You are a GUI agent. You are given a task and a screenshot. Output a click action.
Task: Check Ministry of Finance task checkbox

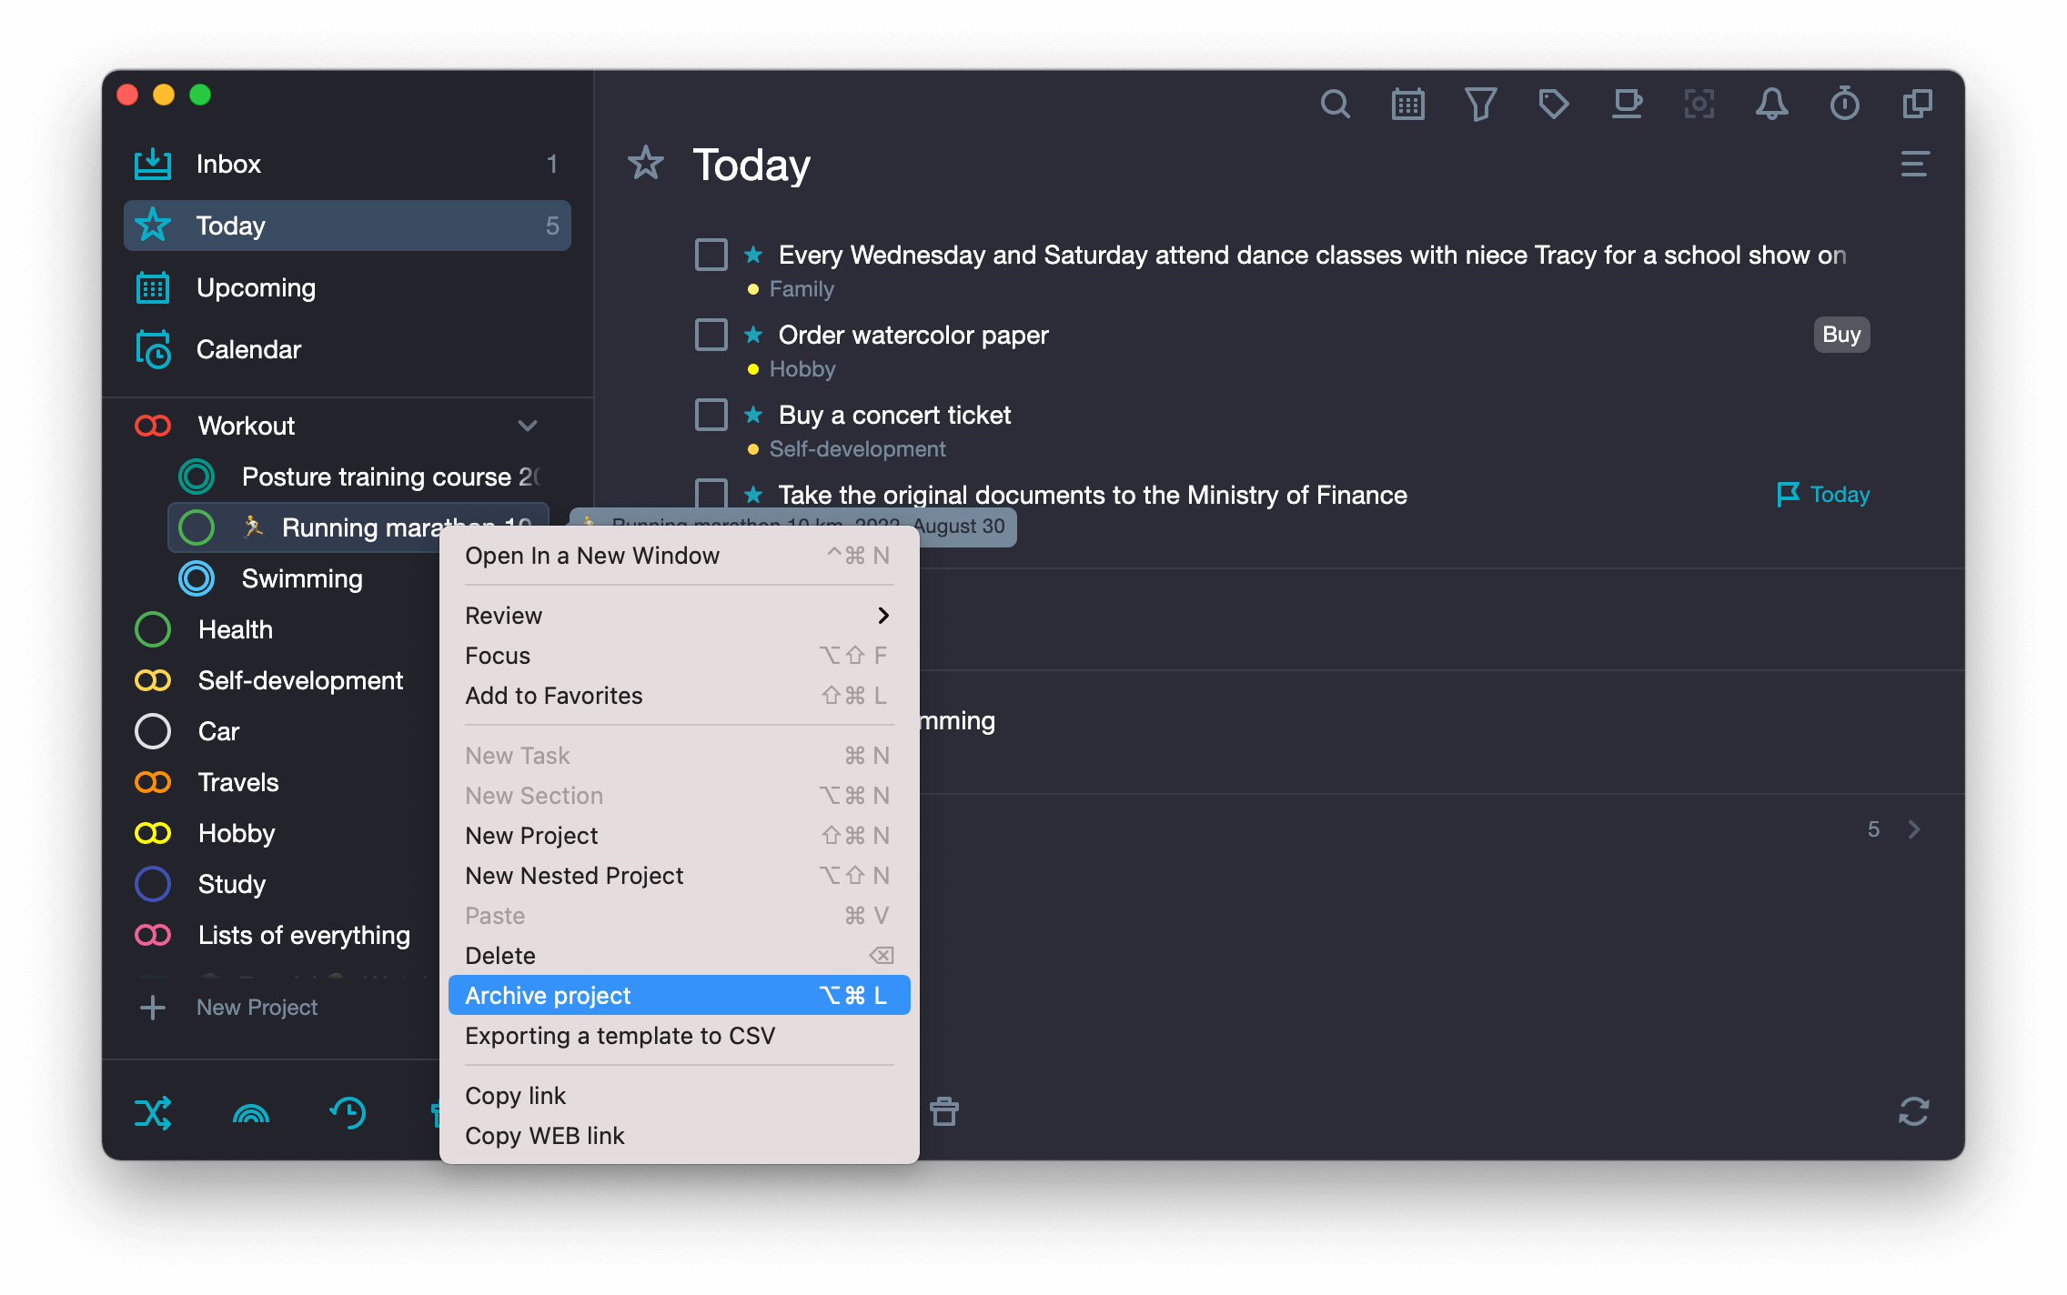(x=711, y=493)
